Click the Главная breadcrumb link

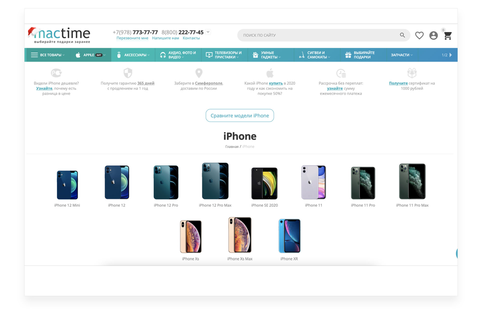pyautogui.click(x=232, y=147)
